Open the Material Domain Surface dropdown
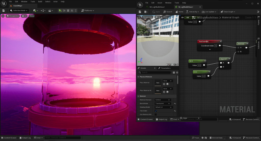The image size is (261, 141). click(x=163, y=100)
